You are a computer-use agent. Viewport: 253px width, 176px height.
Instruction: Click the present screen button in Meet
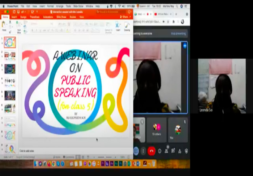tap(136, 151)
